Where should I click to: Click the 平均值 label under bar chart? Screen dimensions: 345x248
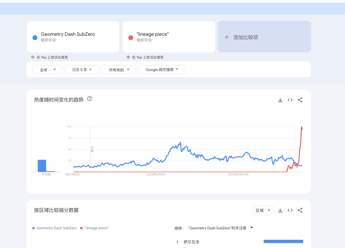point(46,174)
